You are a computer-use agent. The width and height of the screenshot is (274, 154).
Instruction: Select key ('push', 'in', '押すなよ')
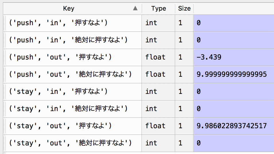(58, 23)
